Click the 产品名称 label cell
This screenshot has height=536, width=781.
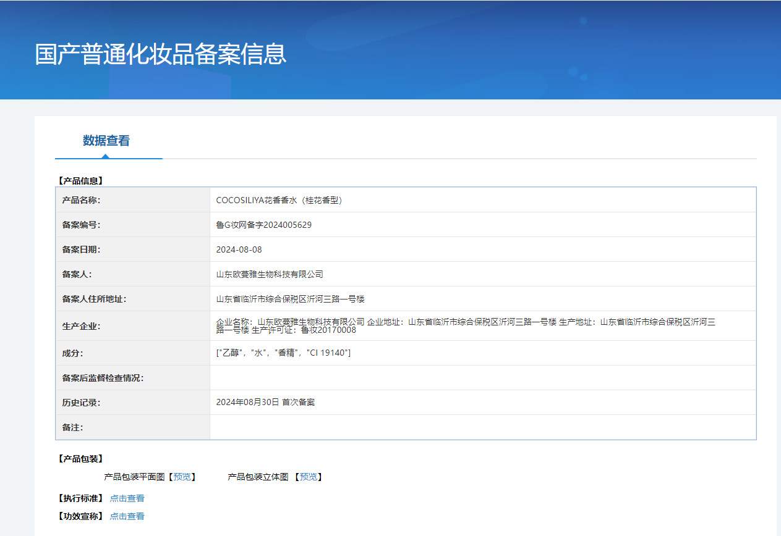point(81,200)
